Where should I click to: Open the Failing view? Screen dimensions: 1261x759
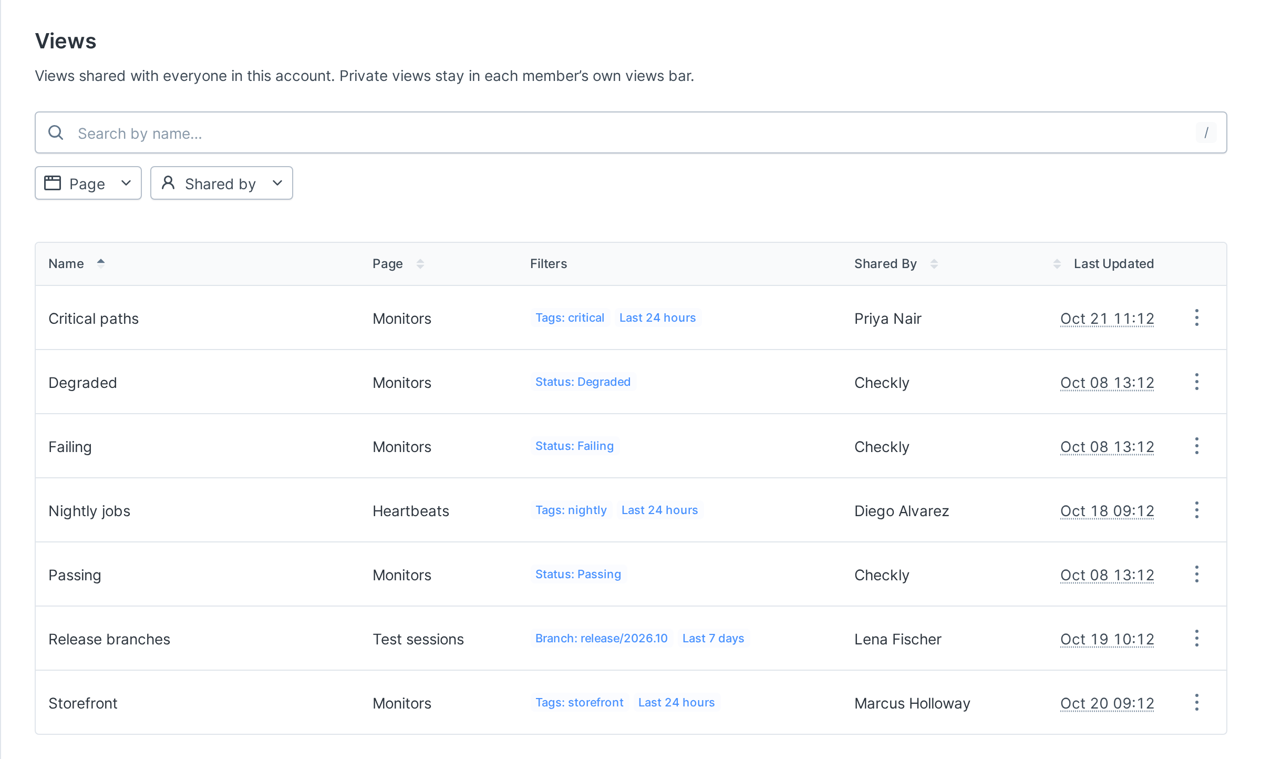pos(70,447)
